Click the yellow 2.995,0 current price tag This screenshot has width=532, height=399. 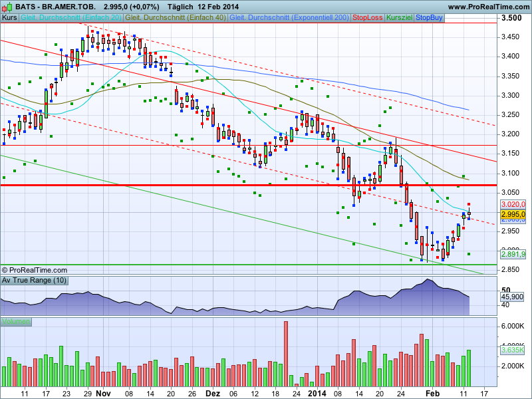[x=513, y=214]
